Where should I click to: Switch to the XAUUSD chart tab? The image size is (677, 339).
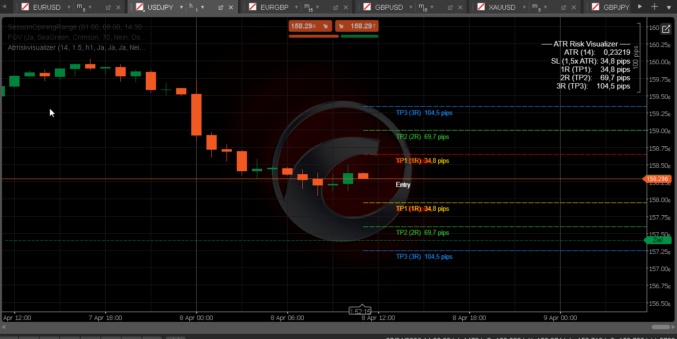click(x=502, y=7)
